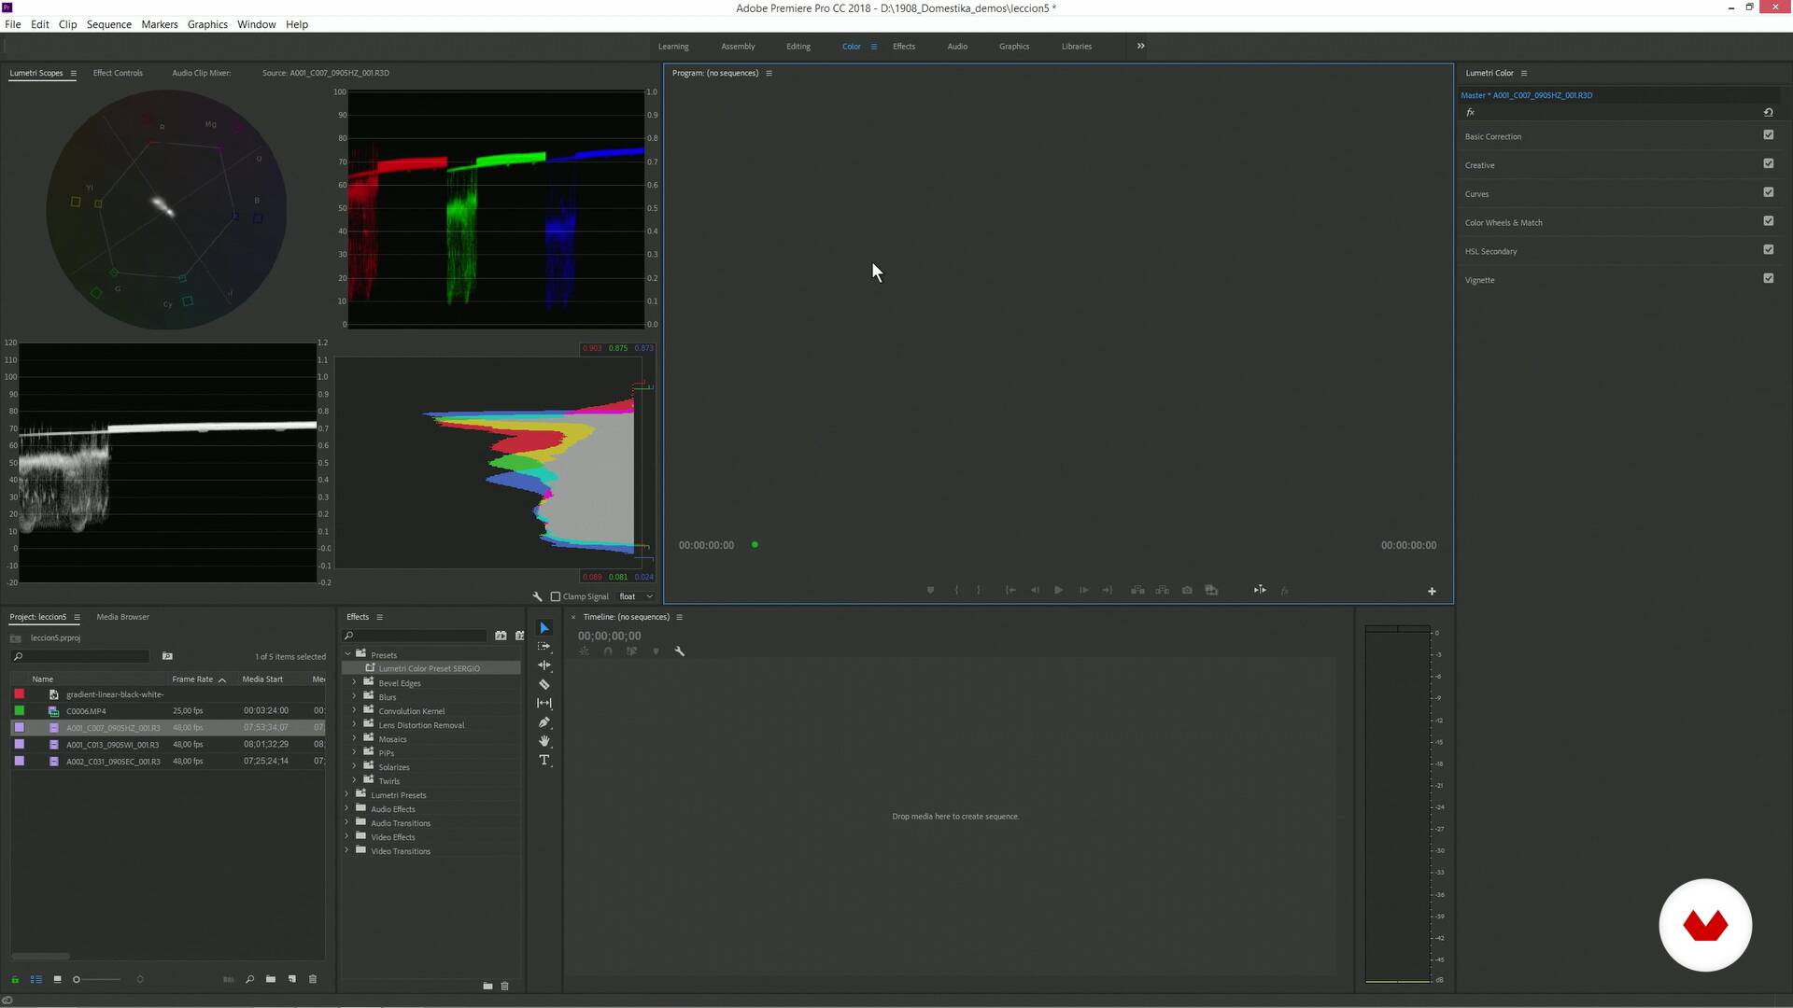This screenshot has height=1008, width=1793.
Task: Show more workspaces with double chevron
Action: click(x=1140, y=46)
